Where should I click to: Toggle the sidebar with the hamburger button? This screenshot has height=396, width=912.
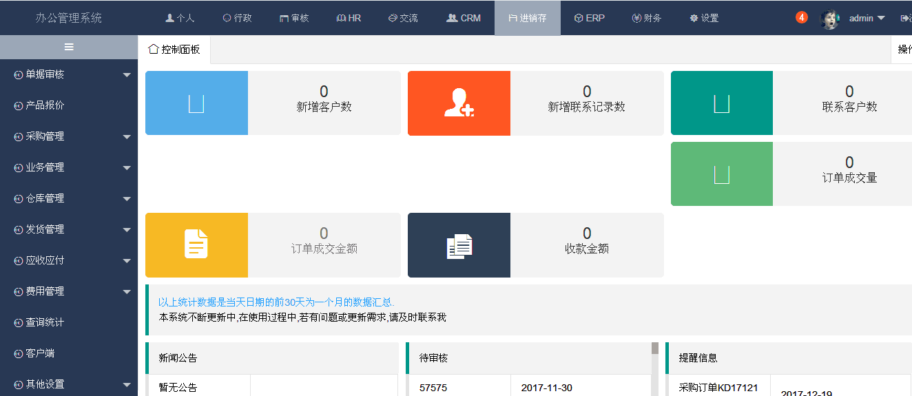coord(69,47)
